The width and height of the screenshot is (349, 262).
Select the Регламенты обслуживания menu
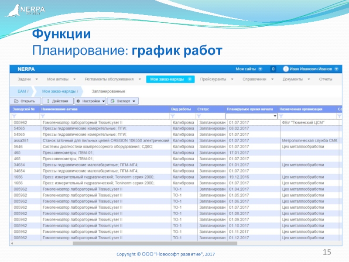tap(113, 79)
